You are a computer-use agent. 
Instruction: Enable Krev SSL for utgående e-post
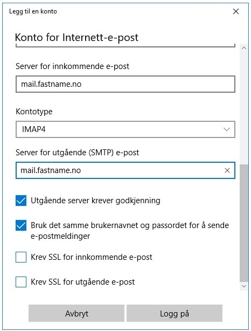(21, 282)
